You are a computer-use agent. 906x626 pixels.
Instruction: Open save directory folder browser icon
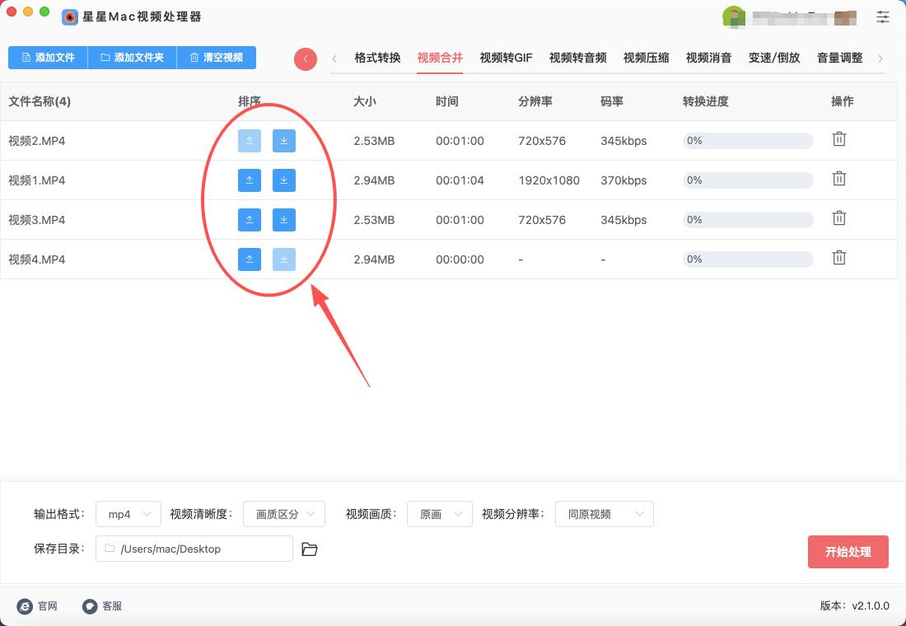(310, 549)
